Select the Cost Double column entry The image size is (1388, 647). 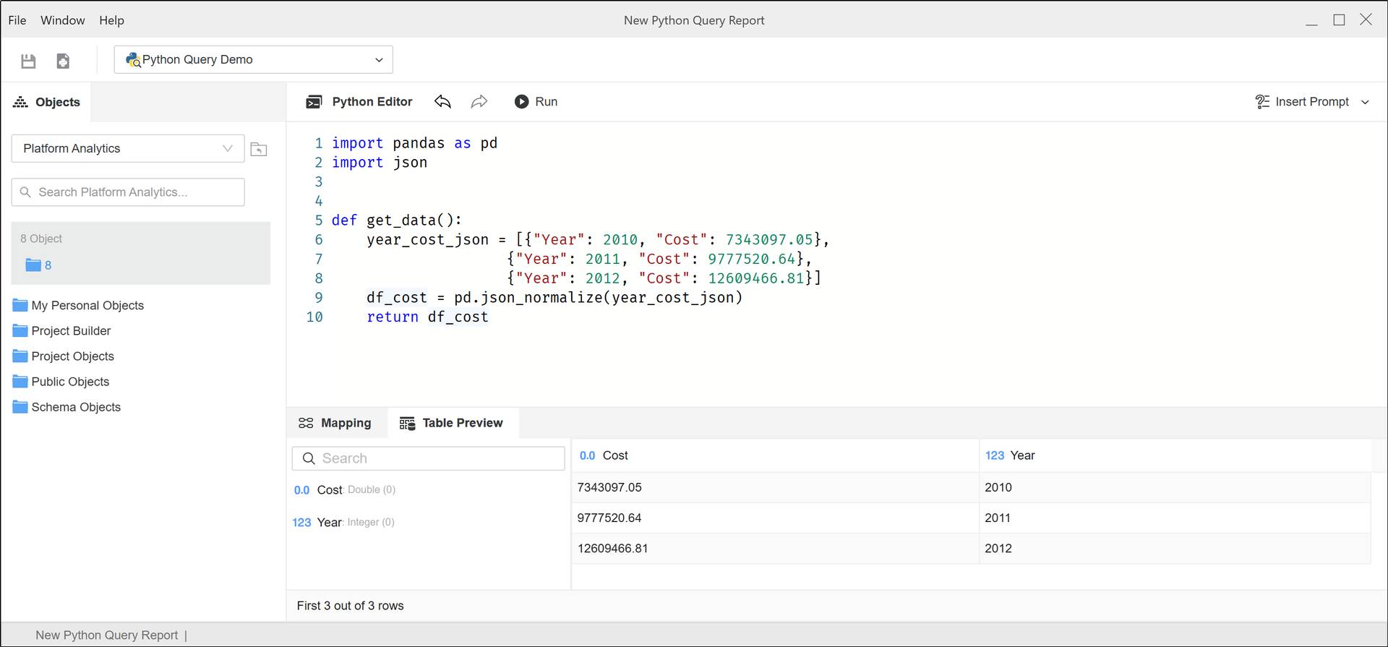tap(345, 490)
